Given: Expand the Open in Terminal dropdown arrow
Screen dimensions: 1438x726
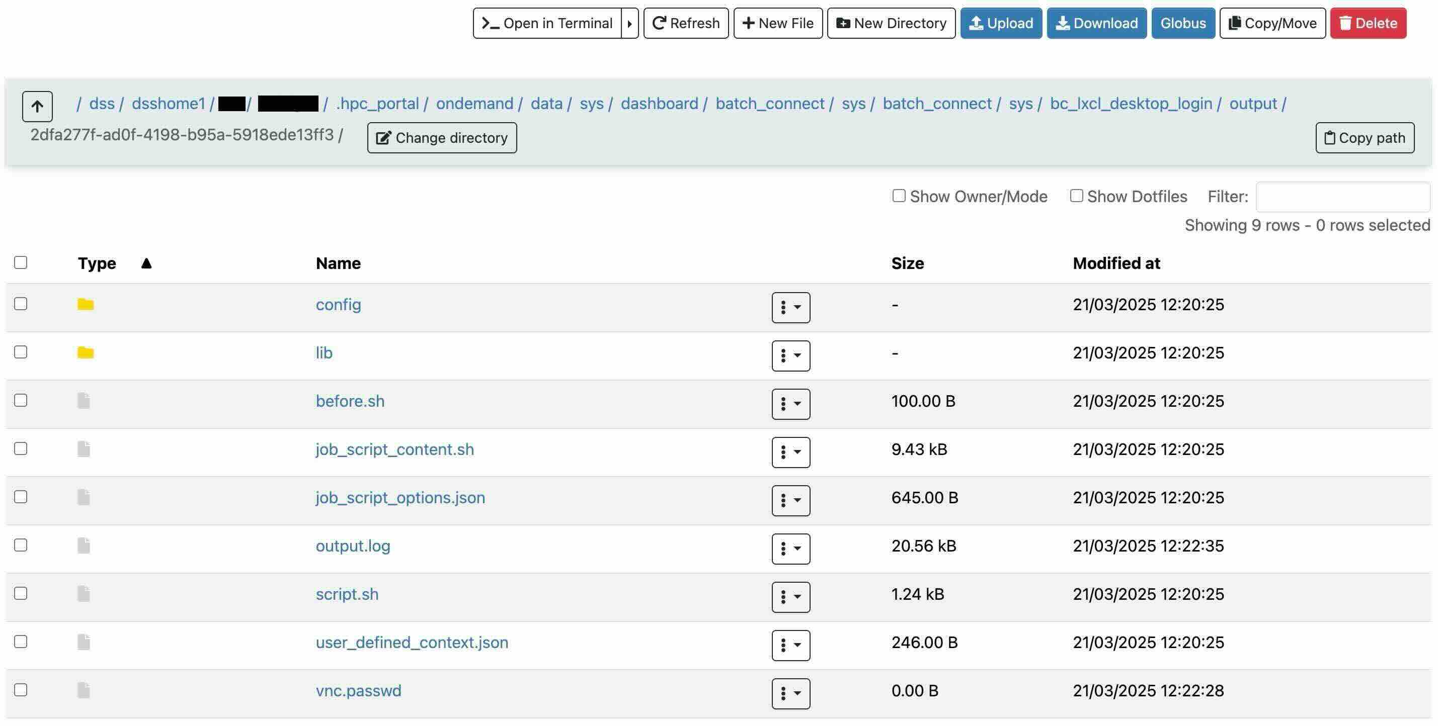Looking at the screenshot, I should click(x=629, y=24).
